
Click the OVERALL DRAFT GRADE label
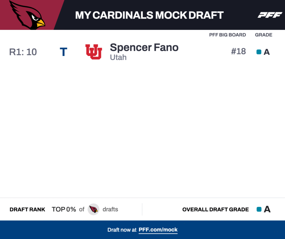pyautogui.click(x=215, y=210)
